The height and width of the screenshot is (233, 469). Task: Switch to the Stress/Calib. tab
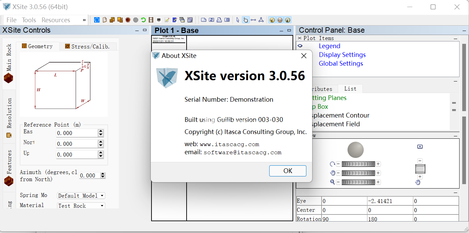(x=88, y=46)
